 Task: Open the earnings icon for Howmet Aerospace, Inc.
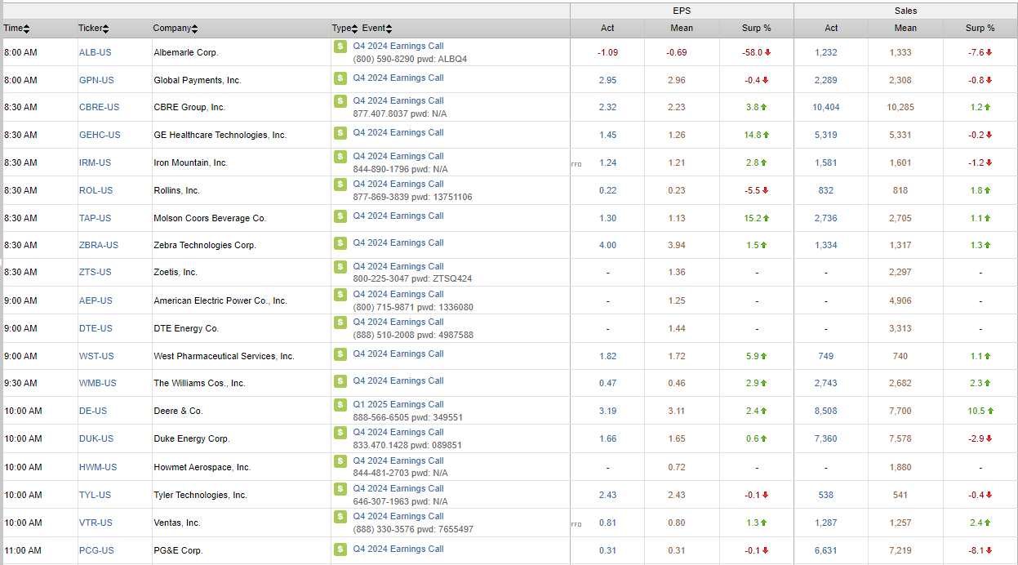340,461
